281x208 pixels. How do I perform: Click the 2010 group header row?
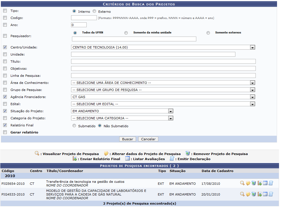click(x=11, y=176)
